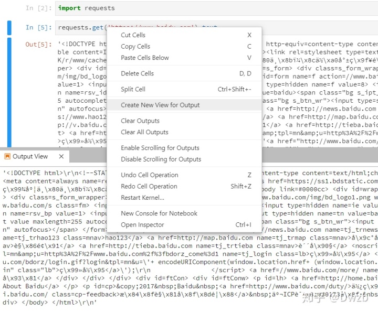Choose Clear All Outputs
The image size is (378, 313).
click(184, 132)
